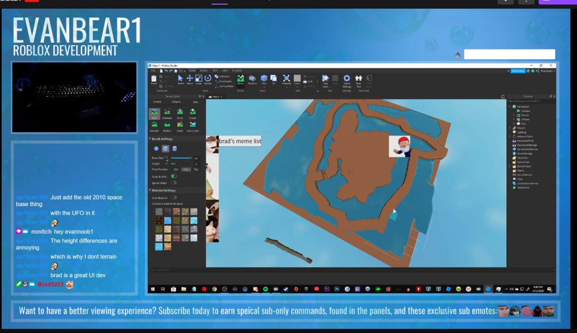Open the EvanBear1 account menu
The width and height of the screenshot is (577, 333).
click(x=548, y=71)
